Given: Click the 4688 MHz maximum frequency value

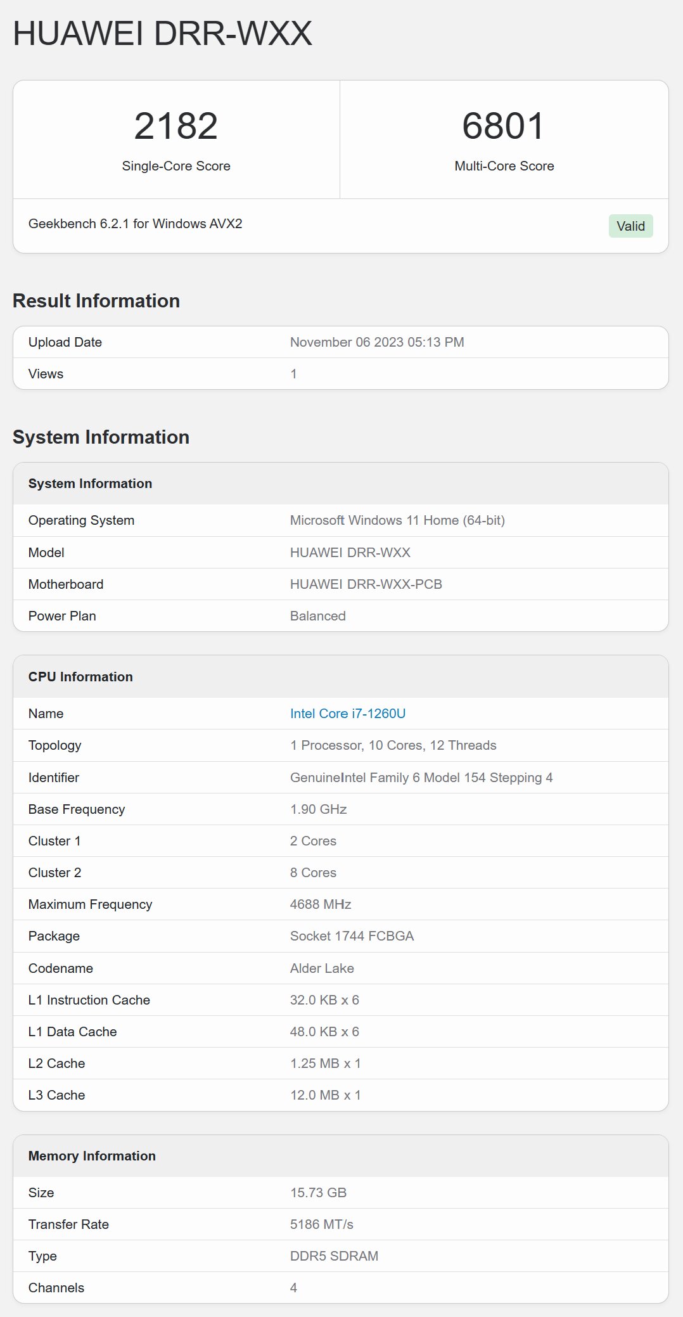Looking at the screenshot, I should tap(321, 904).
